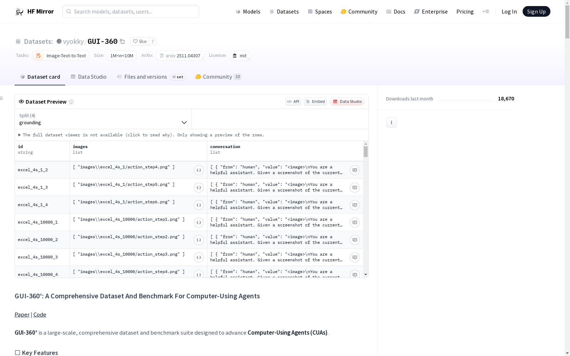View conversation for excel_4s_1_2 row
Screen dimensions: 570x356
point(355,170)
